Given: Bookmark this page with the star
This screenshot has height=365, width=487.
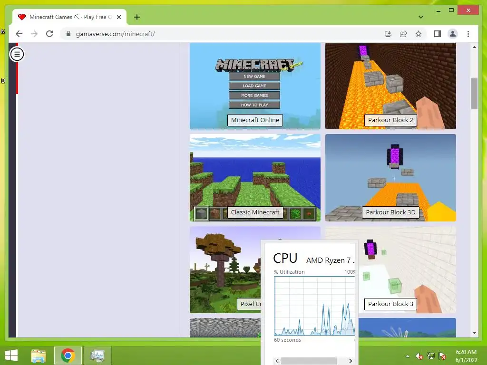Looking at the screenshot, I should pos(419,34).
